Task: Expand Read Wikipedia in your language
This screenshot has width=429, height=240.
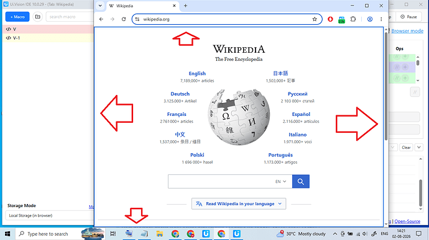Action: [239, 203]
